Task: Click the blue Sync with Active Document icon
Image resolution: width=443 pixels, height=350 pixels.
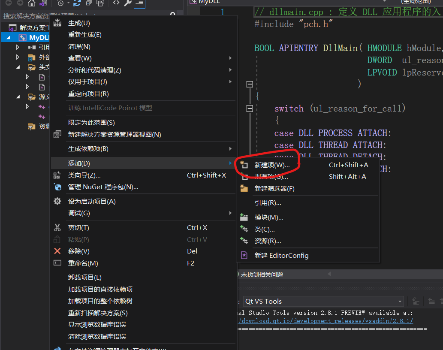Action: [77, 3]
